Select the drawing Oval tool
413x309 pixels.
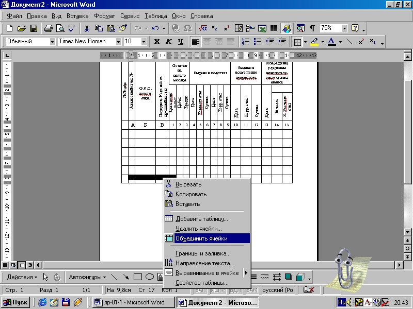(x=150, y=277)
